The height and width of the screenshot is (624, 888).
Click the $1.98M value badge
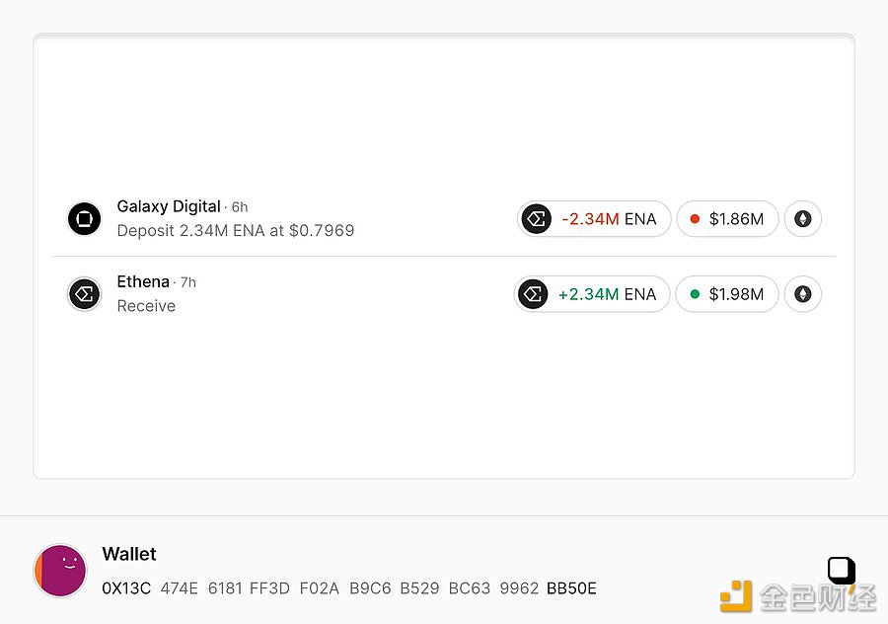click(x=728, y=294)
